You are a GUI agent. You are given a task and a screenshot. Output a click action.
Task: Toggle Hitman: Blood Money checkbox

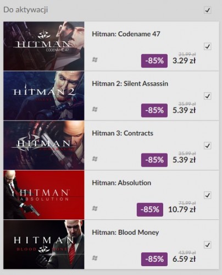click(x=207, y=245)
